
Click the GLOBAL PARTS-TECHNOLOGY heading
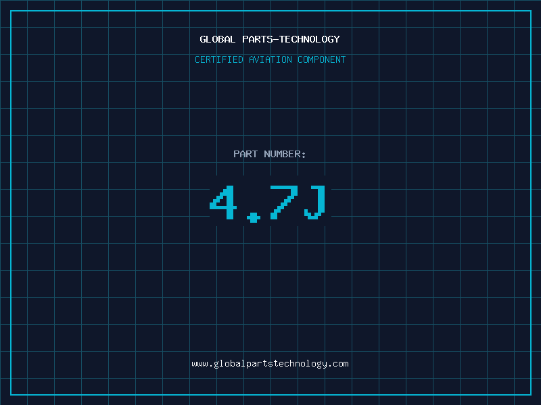pos(270,39)
